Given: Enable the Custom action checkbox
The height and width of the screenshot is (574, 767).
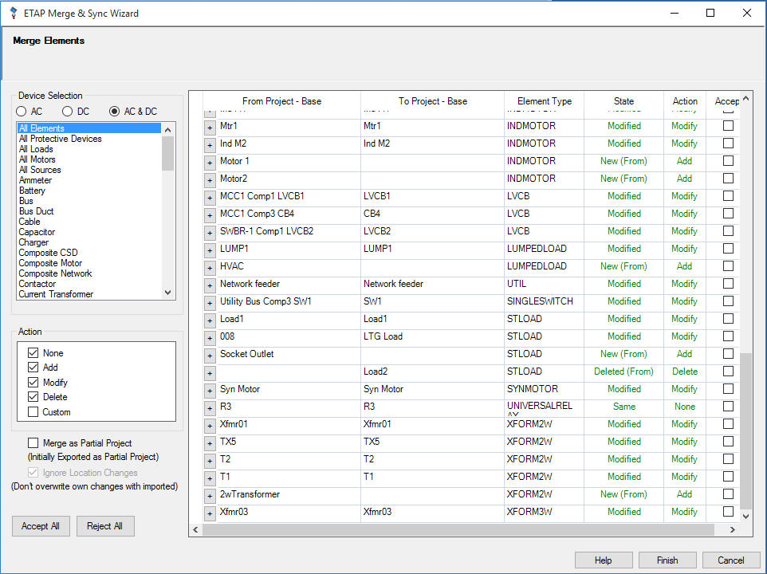Looking at the screenshot, I should [x=33, y=411].
